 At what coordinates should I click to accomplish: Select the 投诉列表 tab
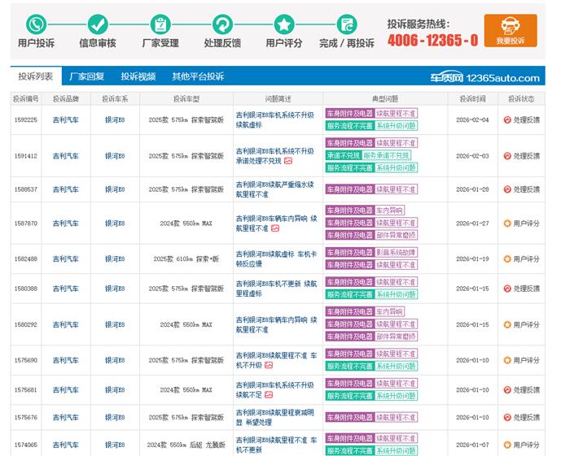click(35, 77)
